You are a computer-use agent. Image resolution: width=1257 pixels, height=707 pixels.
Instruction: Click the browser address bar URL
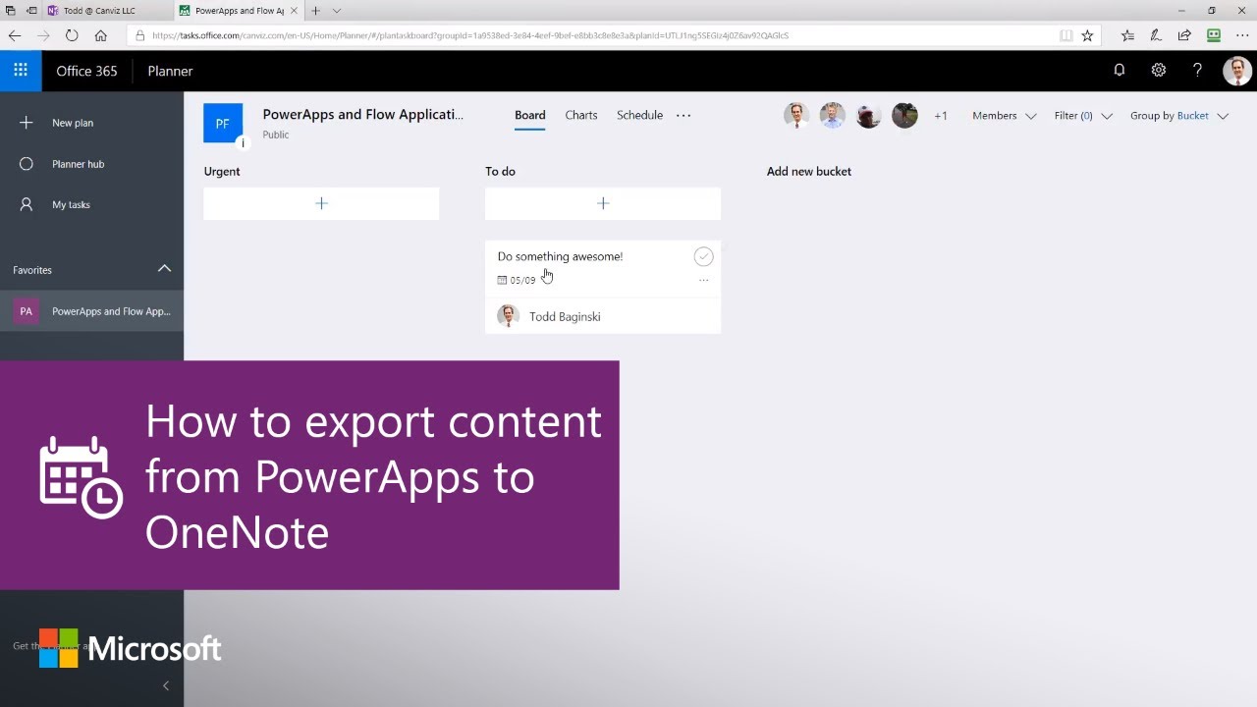tap(470, 35)
